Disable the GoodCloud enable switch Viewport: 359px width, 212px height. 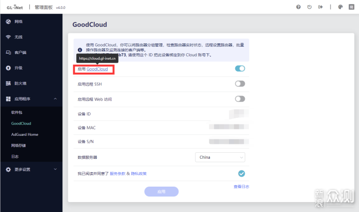240,69
